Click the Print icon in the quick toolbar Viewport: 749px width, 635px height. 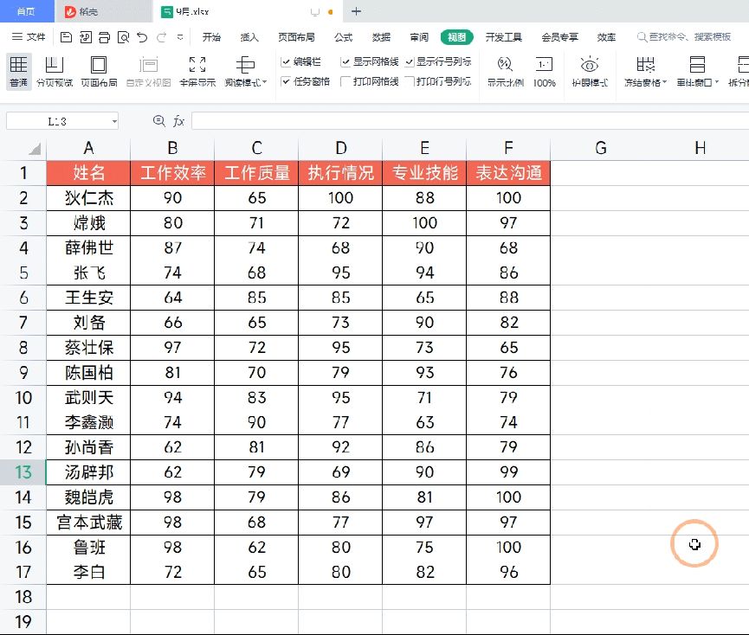coord(104,36)
